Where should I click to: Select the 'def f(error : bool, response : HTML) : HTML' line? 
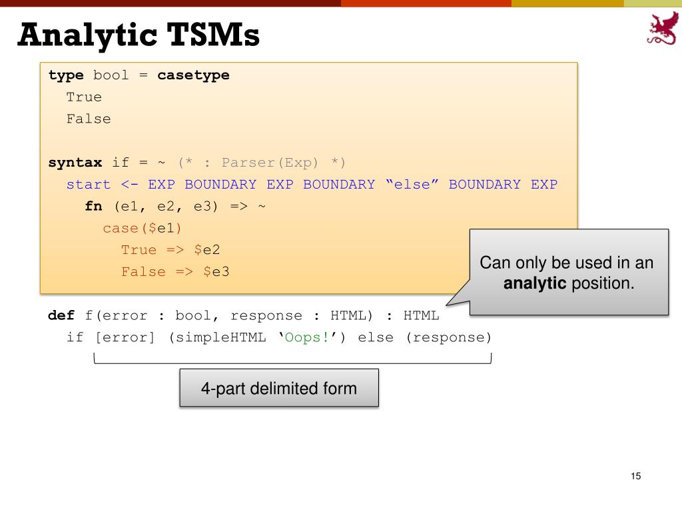point(244,315)
